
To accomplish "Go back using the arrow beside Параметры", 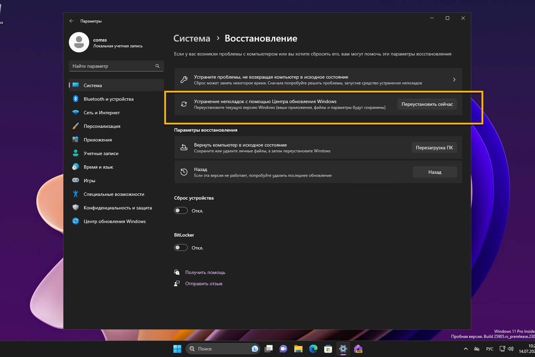I will tap(72, 21).
